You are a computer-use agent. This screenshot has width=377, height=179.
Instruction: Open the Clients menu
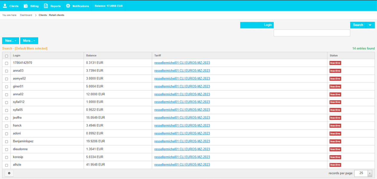11,6
